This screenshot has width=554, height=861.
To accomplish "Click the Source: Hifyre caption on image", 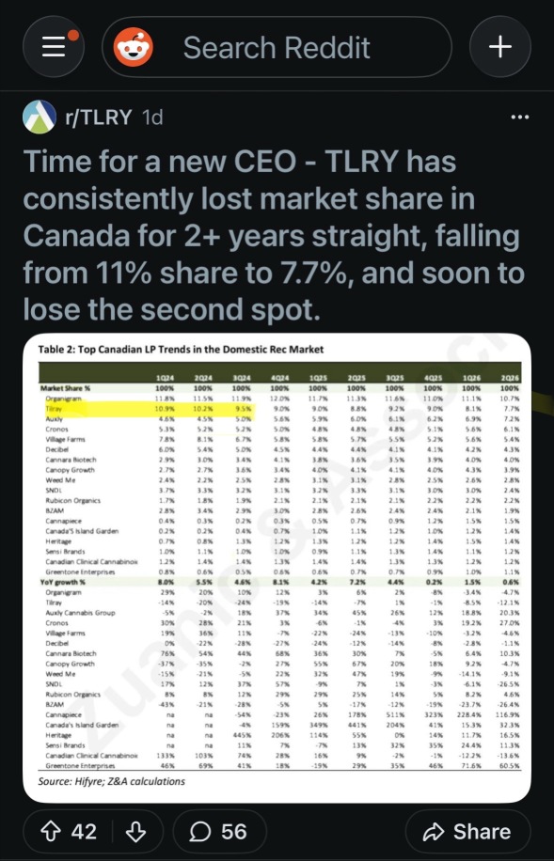I will tap(112, 781).
